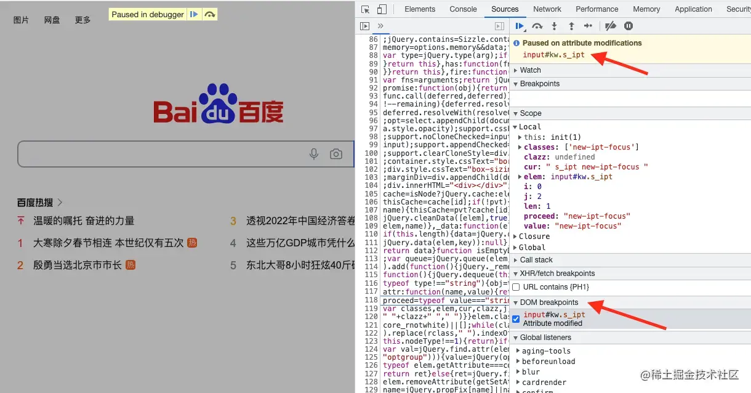Screen dimensions: 751x393
Task: Click the 图片 link on Baidu page
Action: coord(21,20)
